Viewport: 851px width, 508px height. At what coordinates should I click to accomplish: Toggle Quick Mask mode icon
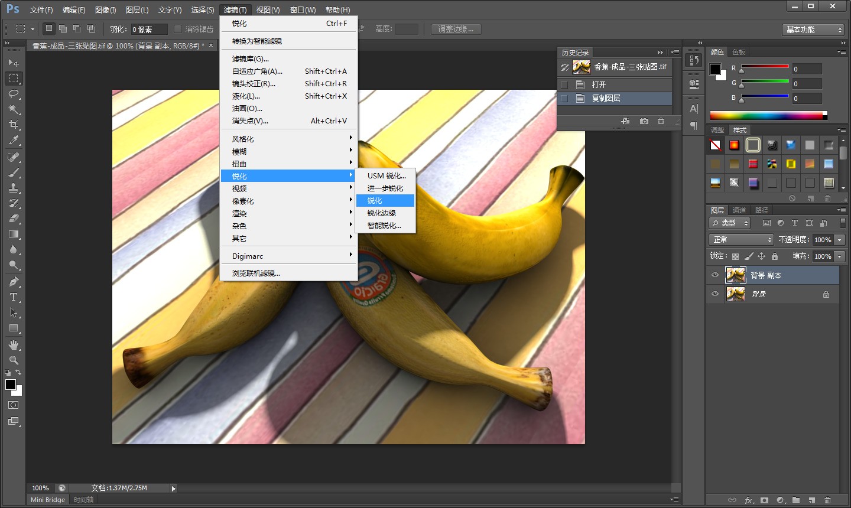point(14,405)
